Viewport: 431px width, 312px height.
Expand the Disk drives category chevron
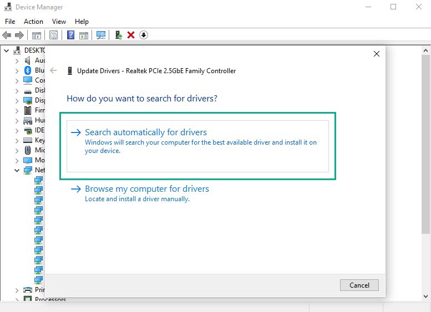pos(17,91)
